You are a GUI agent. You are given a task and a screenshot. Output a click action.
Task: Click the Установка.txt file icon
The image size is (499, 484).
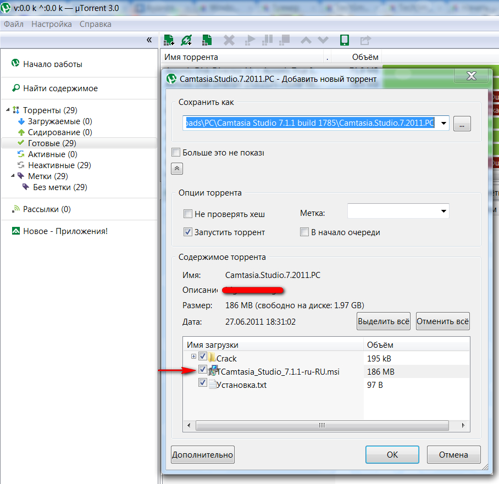tap(212, 384)
